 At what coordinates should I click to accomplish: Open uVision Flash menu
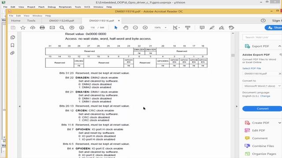coord(41,7)
